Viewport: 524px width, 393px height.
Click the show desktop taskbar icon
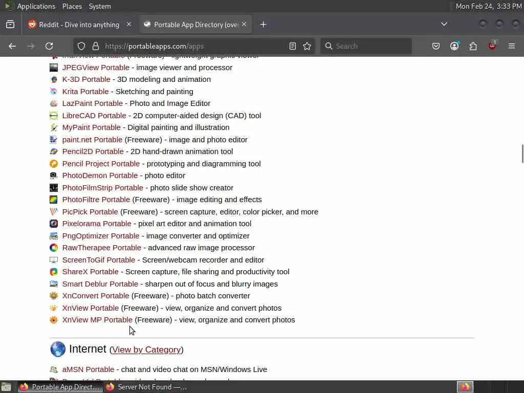click(x=6, y=387)
